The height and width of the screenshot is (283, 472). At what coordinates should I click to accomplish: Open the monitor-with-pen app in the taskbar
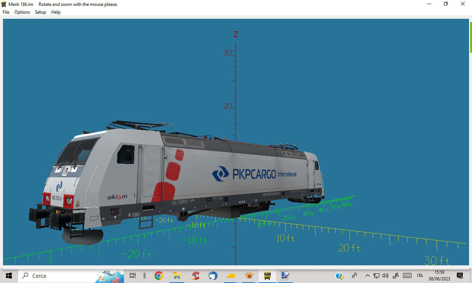pos(285,276)
